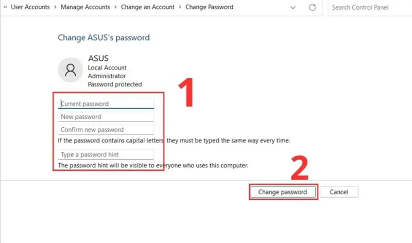412x243 pixels.
Task: Click the Change ASUS's password heading
Action: click(x=104, y=38)
